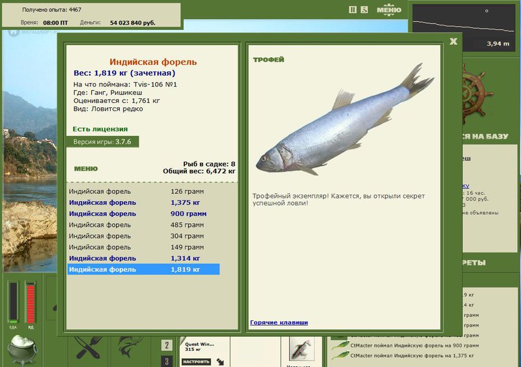This screenshot has height=367, width=521.
Task: Select the Индийская форель 126 грамм row
Action: coord(143,191)
